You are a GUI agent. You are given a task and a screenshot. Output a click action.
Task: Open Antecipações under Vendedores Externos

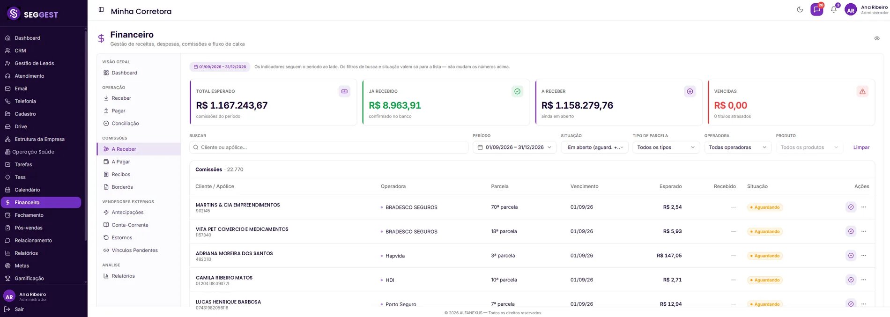click(x=139, y=212)
